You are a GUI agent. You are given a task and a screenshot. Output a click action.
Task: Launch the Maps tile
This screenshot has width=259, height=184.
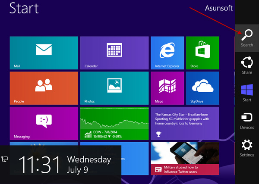[x=167, y=88]
